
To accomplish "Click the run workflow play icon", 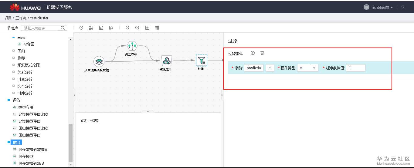I will coord(81,28).
